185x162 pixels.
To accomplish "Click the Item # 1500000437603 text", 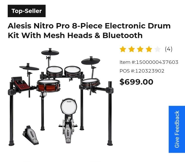I will pyautogui.click(x=149, y=62).
